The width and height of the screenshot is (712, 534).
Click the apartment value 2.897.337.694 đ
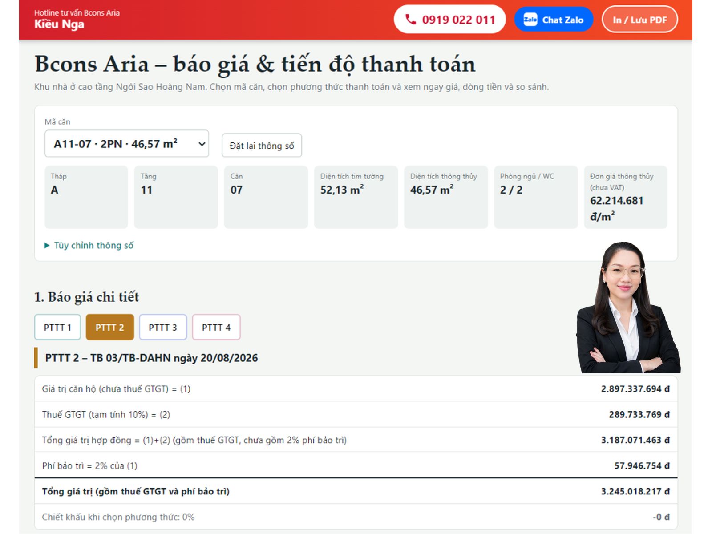coord(635,389)
